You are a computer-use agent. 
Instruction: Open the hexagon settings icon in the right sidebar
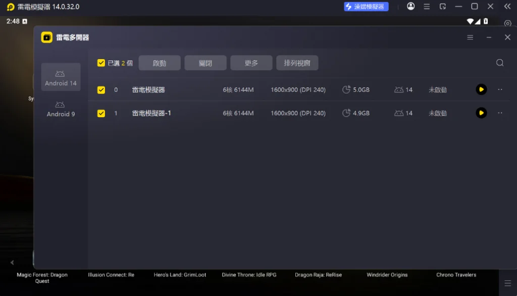pos(508,23)
